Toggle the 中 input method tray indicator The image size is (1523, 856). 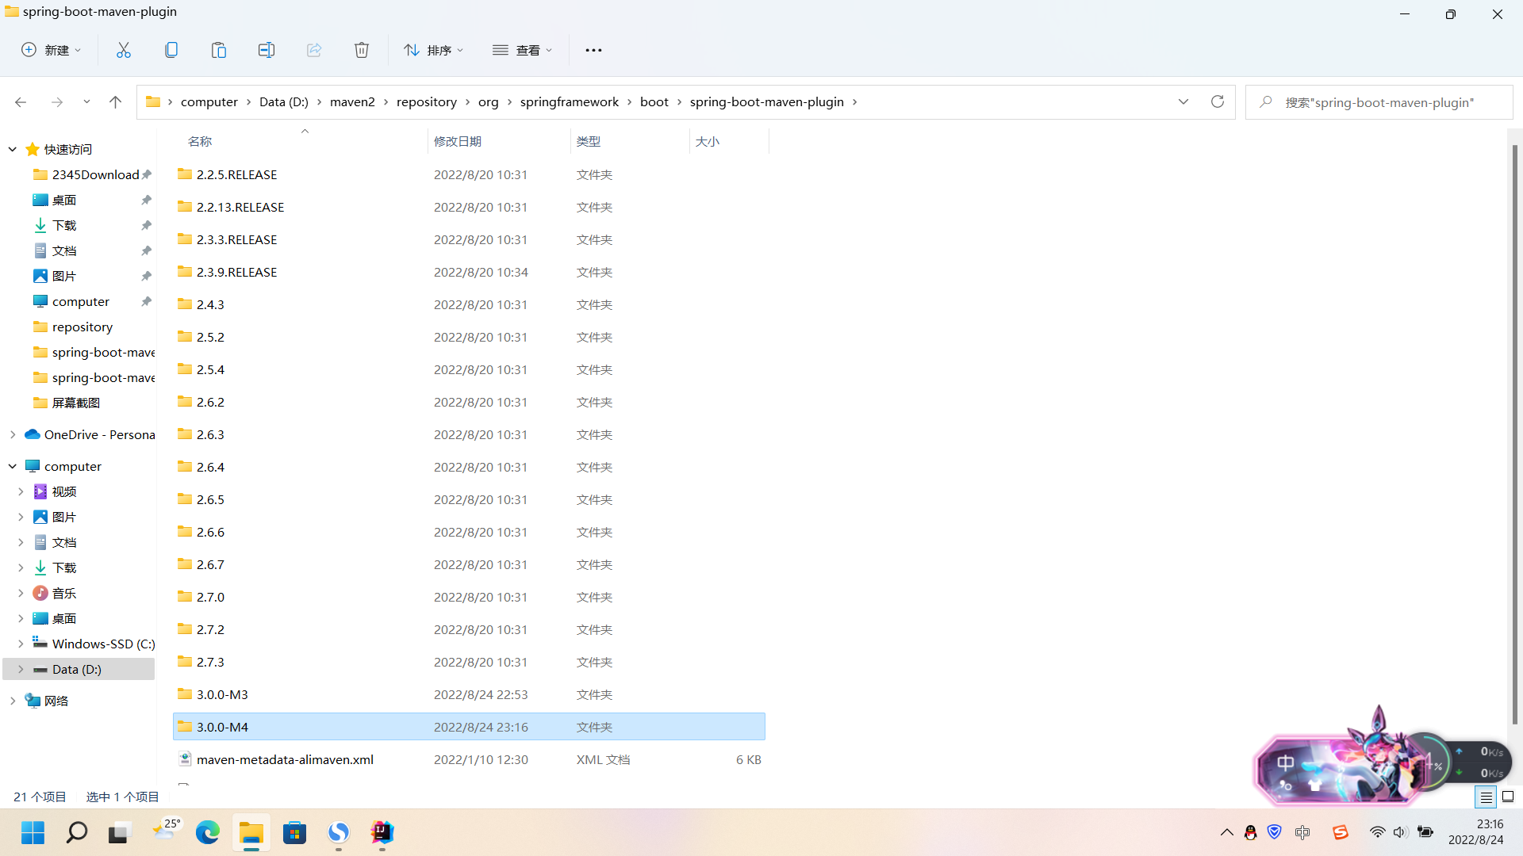pos(1302,832)
